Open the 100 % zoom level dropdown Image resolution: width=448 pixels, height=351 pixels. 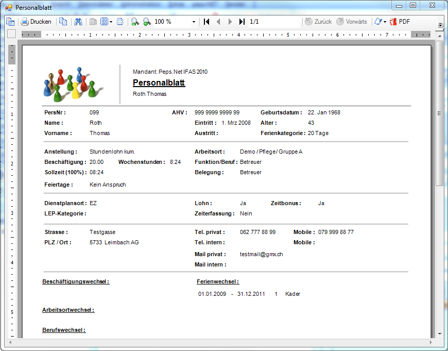coord(194,22)
